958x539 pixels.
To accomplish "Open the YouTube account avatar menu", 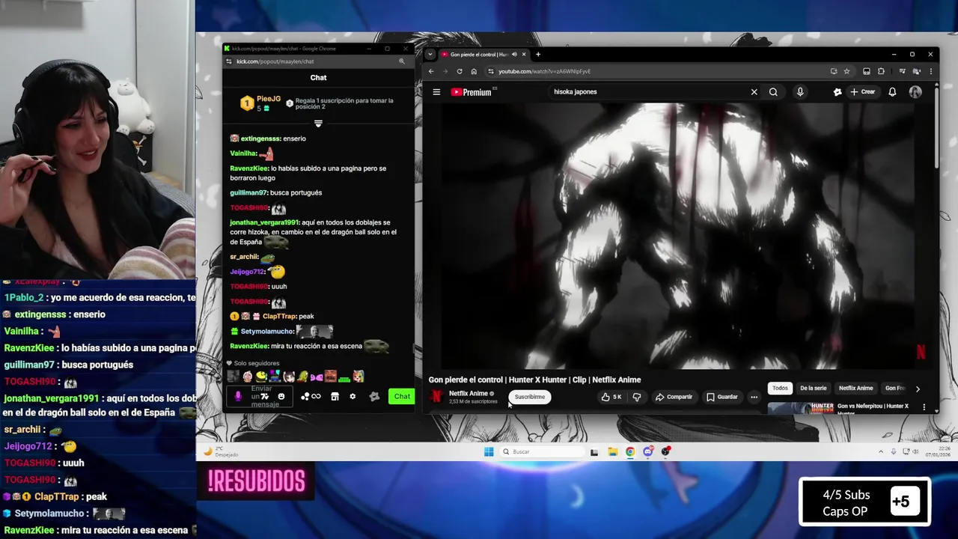I will (915, 92).
